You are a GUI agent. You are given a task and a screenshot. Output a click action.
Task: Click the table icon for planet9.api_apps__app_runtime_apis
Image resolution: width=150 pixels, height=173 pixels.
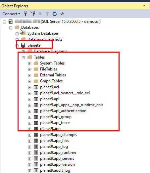(x=36, y=105)
